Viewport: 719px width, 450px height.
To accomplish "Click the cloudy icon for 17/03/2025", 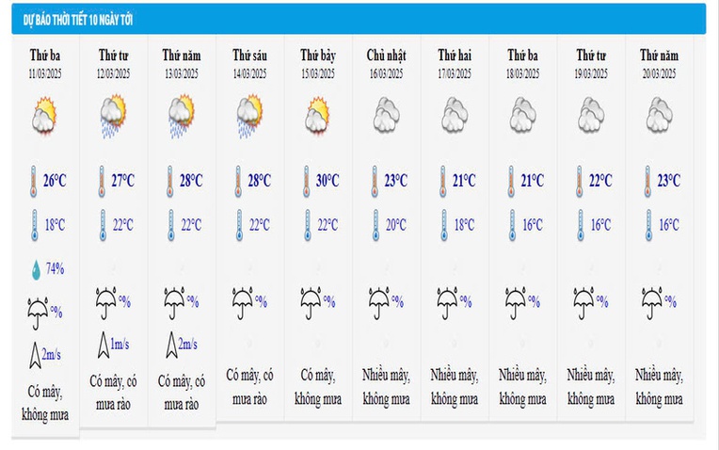I will click(455, 114).
